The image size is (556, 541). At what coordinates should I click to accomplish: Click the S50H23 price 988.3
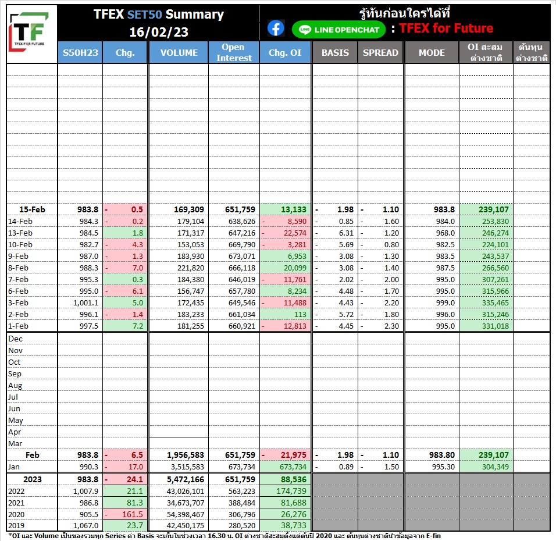88,268
